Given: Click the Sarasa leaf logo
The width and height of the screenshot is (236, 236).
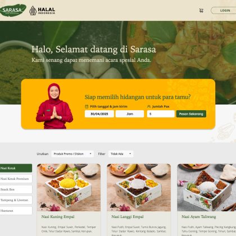Looking at the screenshot, I should click(13, 10).
